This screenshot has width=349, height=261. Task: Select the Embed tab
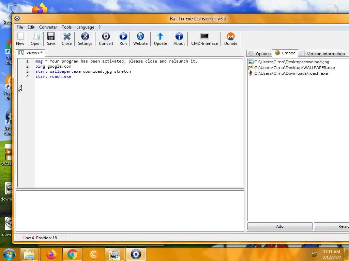(x=285, y=53)
